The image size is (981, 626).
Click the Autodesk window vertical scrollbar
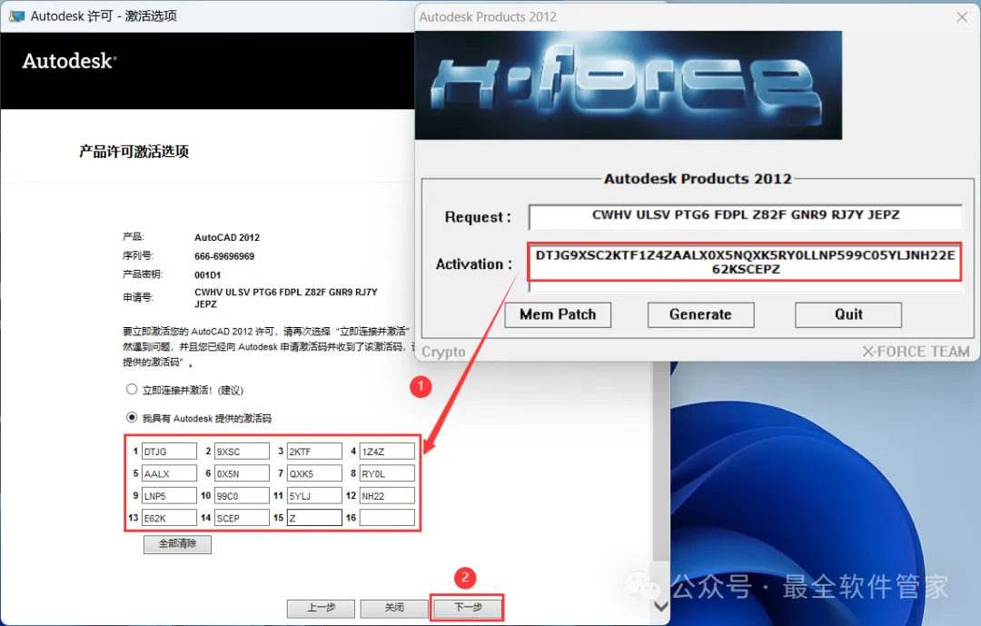point(660,462)
